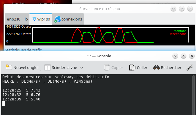196x115 pixels.
Task: Click the Konsole vertical scrollbar
Action: (x=194, y=95)
